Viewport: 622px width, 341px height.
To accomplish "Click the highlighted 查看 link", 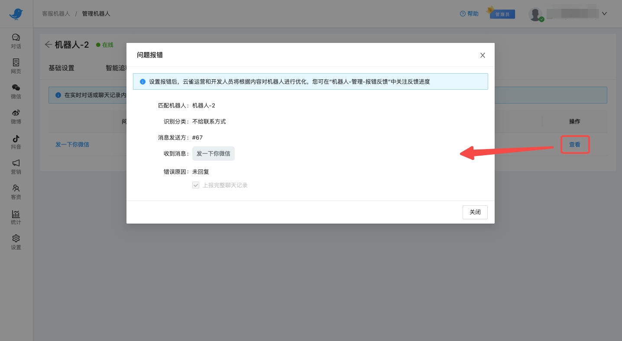I will (x=575, y=144).
